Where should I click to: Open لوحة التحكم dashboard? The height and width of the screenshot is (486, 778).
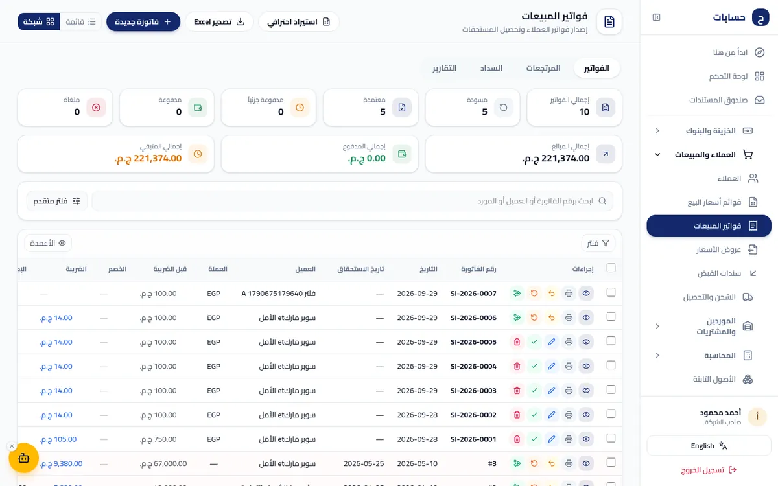[x=709, y=76]
